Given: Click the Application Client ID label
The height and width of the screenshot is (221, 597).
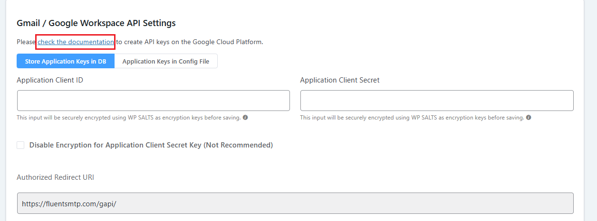Looking at the screenshot, I should [50, 80].
